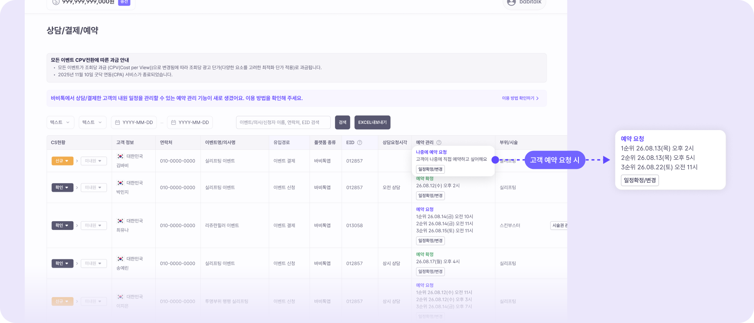Click 오전 상담 in 박민지's row
Viewport: 754px width, 323px height.
pyautogui.click(x=391, y=188)
